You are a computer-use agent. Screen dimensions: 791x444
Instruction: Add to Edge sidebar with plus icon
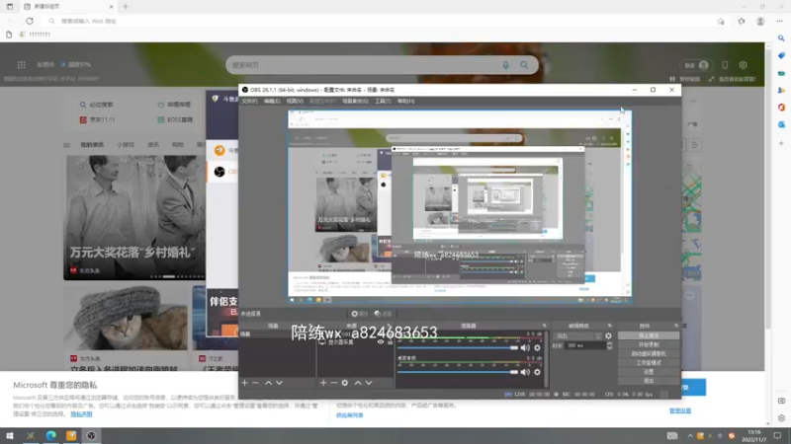pos(781,143)
